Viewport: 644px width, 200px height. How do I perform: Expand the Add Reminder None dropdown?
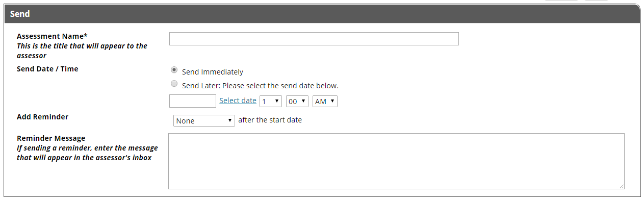204,121
